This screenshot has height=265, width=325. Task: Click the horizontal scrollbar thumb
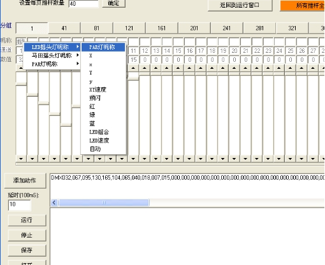[104, 203]
